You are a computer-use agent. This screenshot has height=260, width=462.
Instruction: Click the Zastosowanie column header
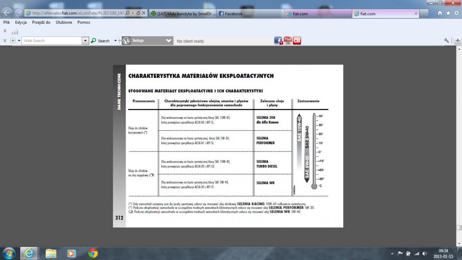point(308,101)
